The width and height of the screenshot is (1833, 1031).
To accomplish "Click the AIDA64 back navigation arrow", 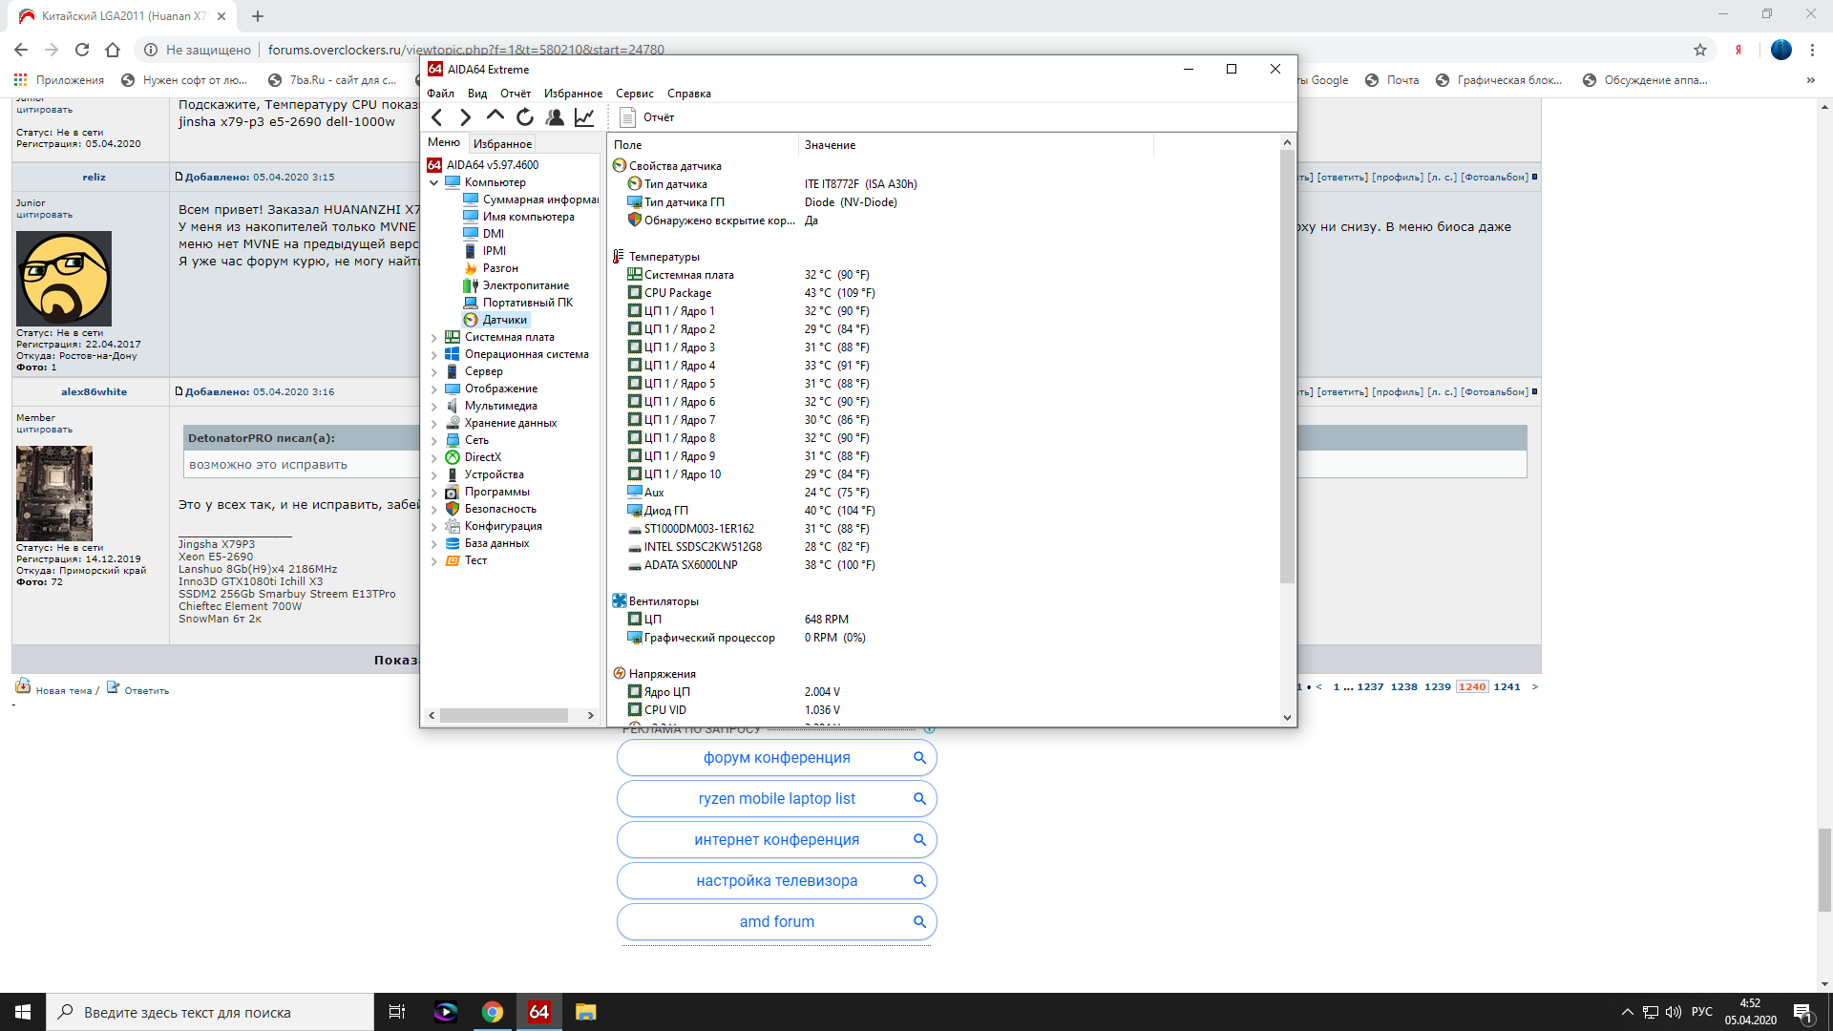I will pos(437,117).
